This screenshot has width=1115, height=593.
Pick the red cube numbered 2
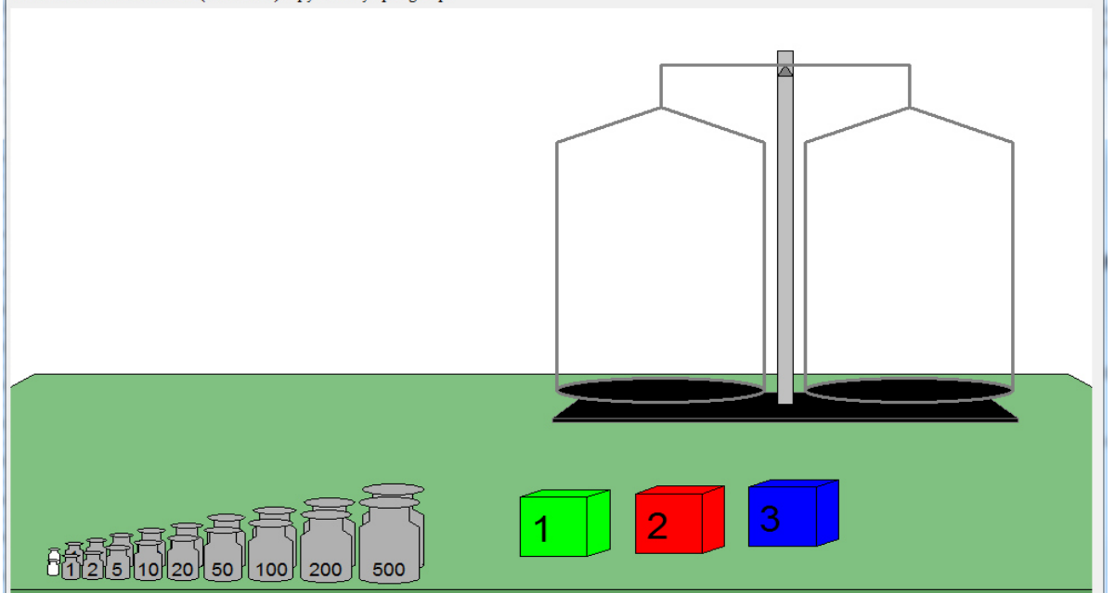point(680,520)
